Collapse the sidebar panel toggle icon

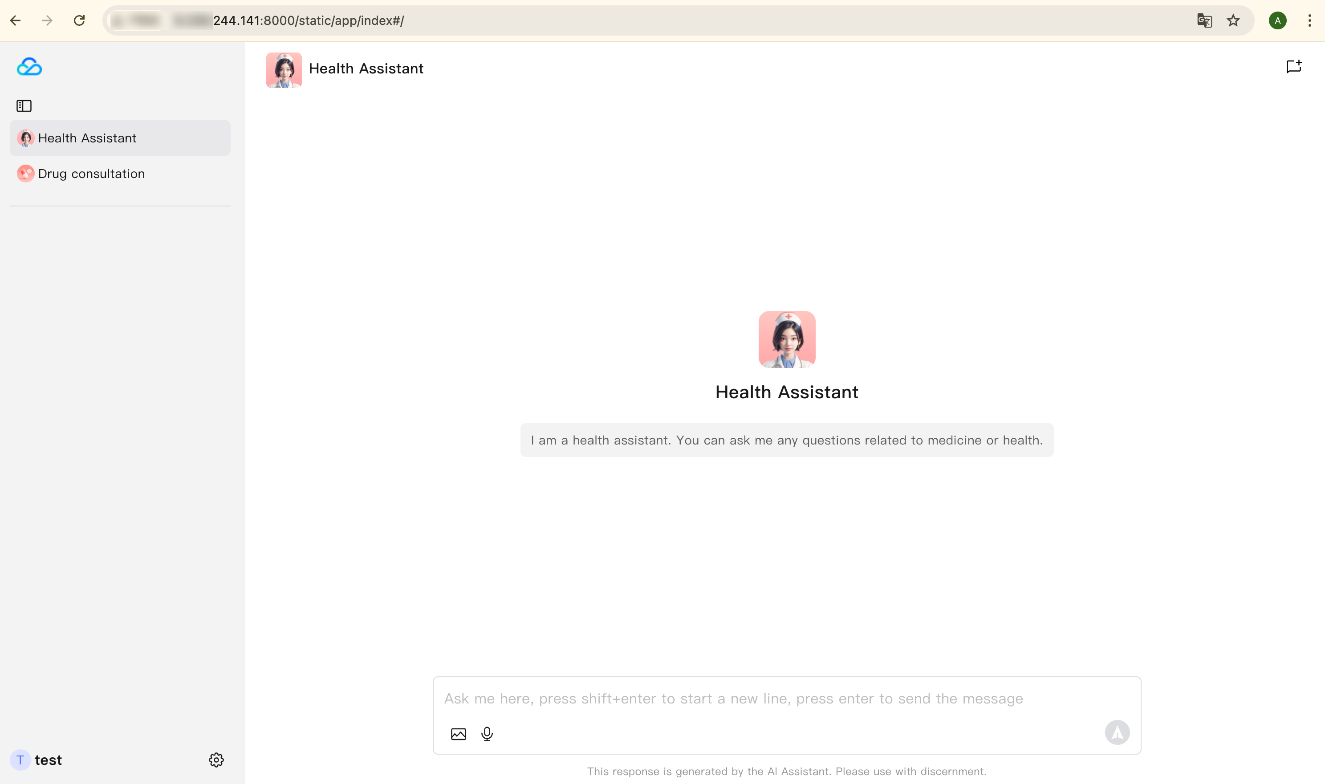24,105
